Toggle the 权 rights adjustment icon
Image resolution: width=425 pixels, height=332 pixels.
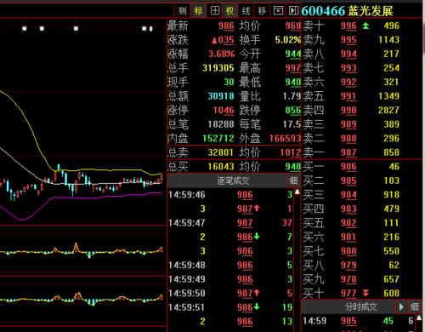pyautogui.click(x=230, y=11)
